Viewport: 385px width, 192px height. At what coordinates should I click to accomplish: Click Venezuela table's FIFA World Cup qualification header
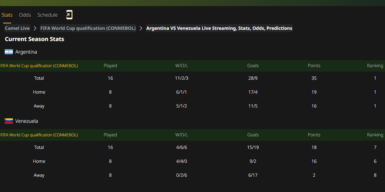[39, 135]
